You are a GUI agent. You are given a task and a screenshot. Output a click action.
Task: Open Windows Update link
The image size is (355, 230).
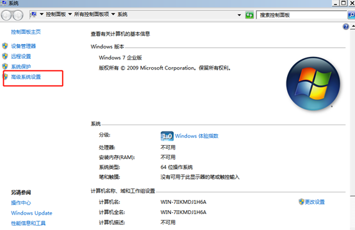(x=31, y=213)
